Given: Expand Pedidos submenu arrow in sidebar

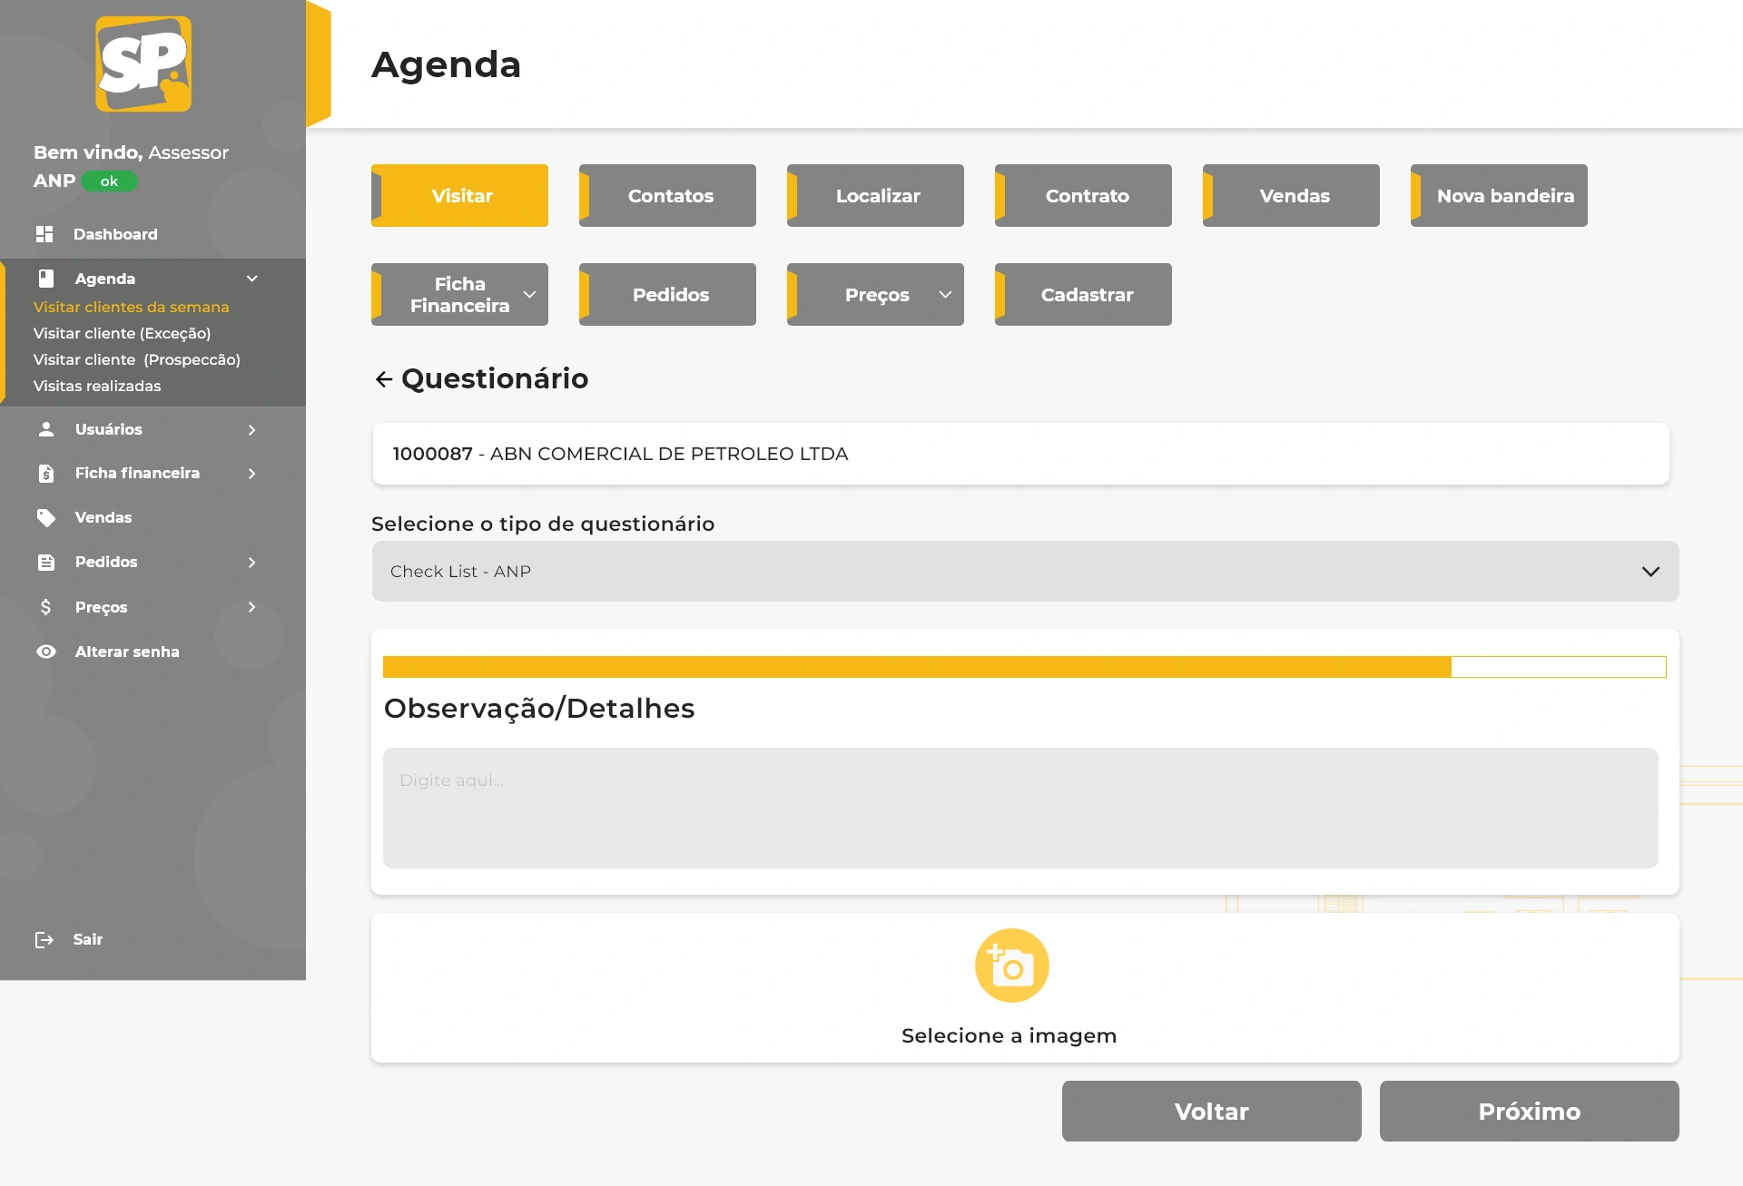Looking at the screenshot, I should pyautogui.click(x=252, y=563).
